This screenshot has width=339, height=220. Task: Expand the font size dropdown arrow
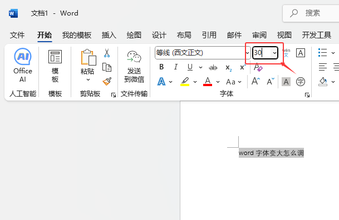[274, 53]
